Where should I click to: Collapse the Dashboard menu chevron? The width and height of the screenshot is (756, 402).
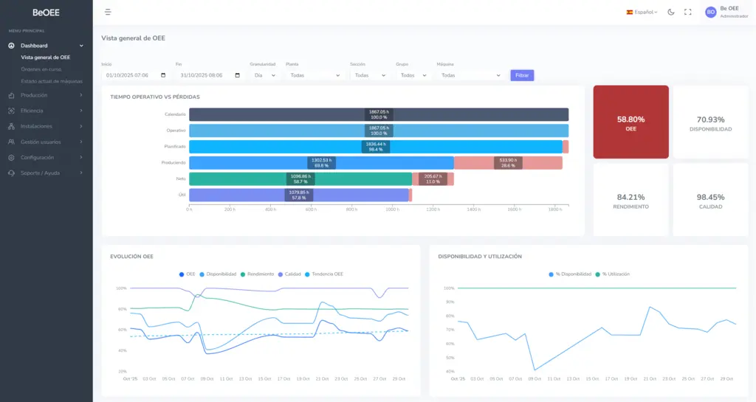click(81, 46)
